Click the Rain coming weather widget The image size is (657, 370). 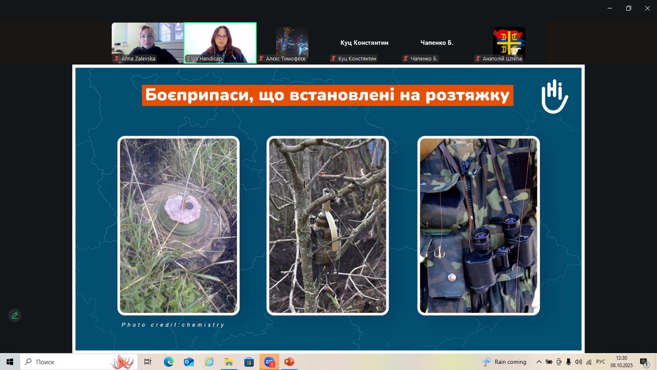pyautogui.click(x=505, y=362)
